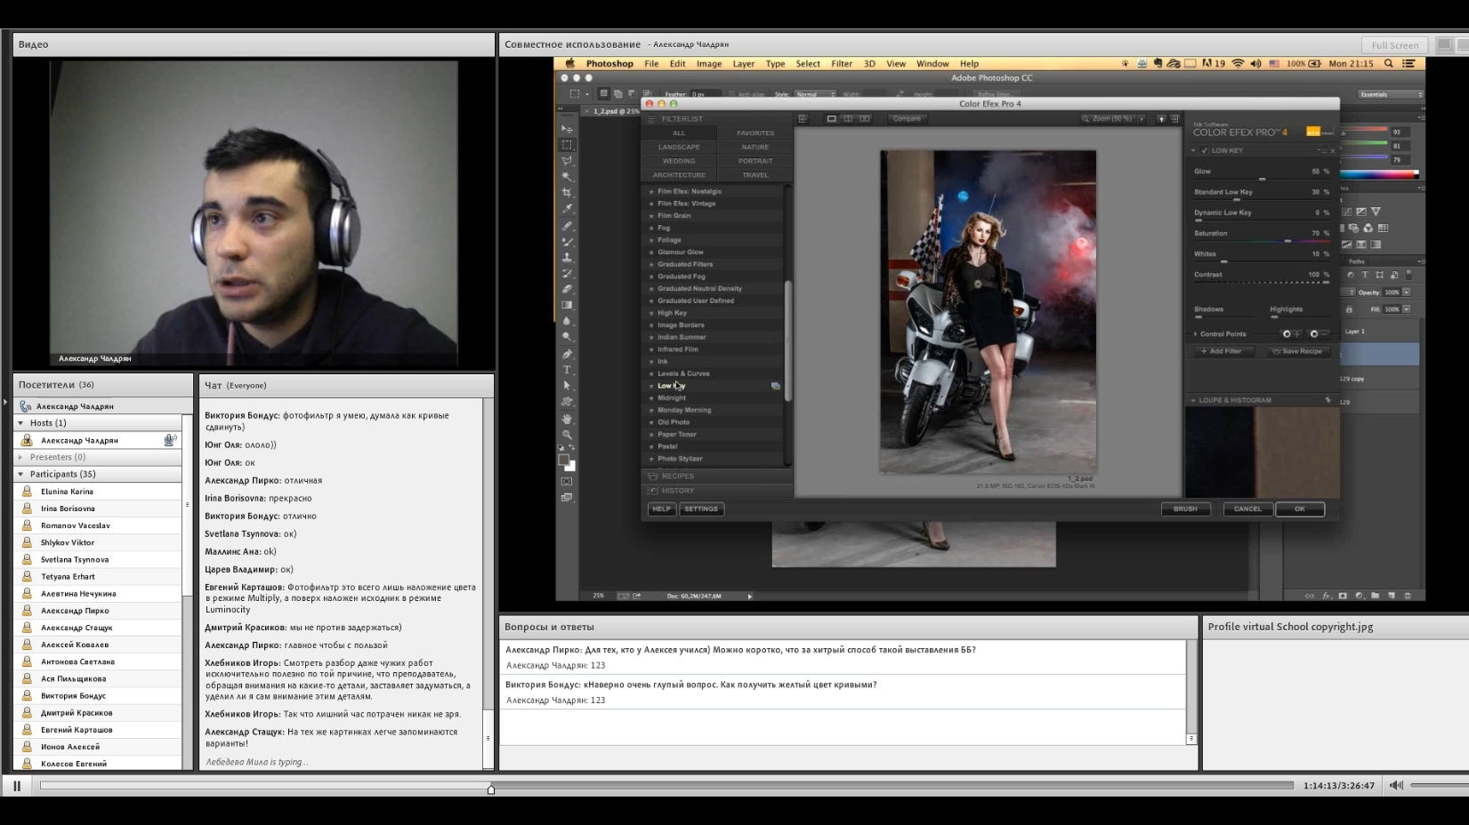The width and height of the screenshot is (1469, 825).
Task: Click the split preview icon in Color Efex
Action: 848,118
